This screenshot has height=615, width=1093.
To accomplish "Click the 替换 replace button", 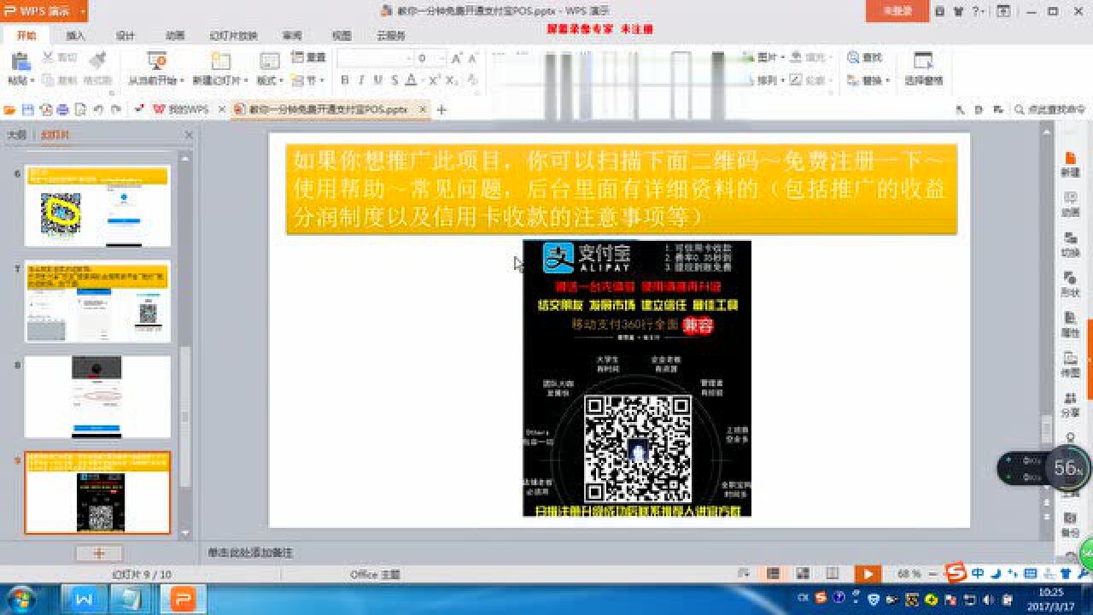I will (868, 80).
